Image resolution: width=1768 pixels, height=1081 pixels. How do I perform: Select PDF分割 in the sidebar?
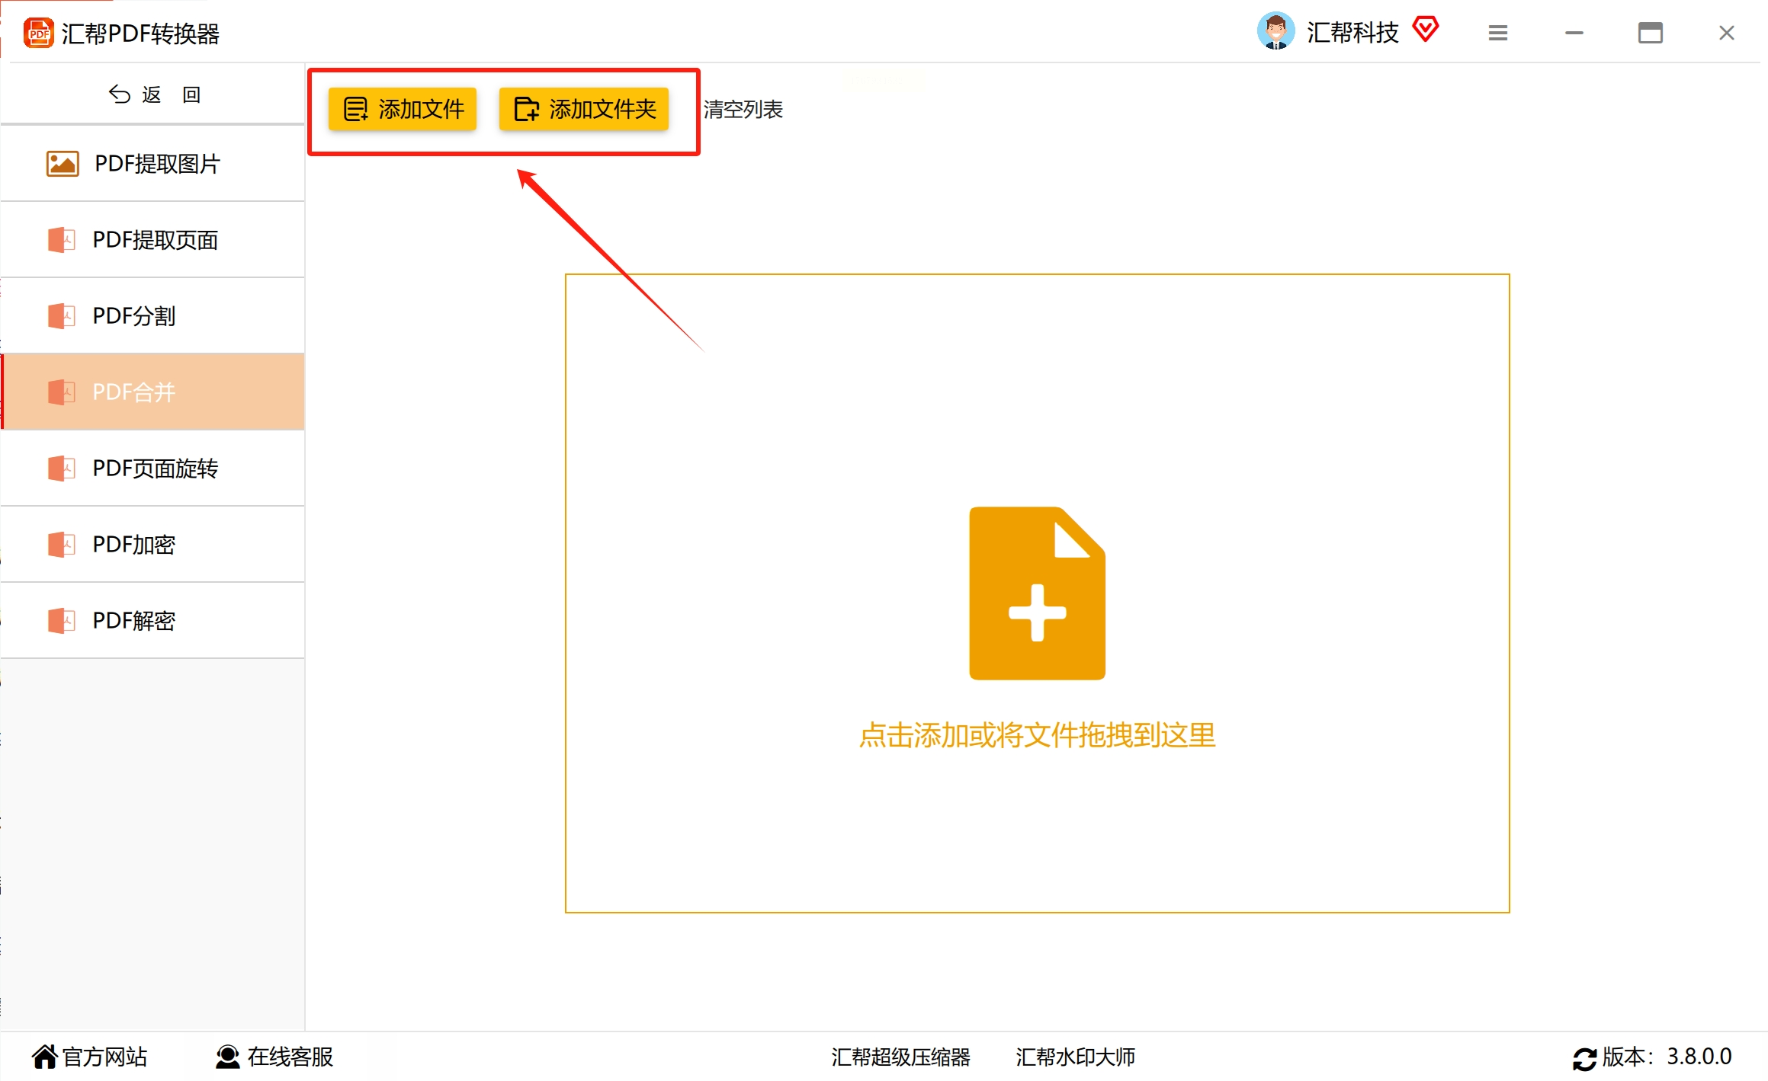click(x=134, y=316)
